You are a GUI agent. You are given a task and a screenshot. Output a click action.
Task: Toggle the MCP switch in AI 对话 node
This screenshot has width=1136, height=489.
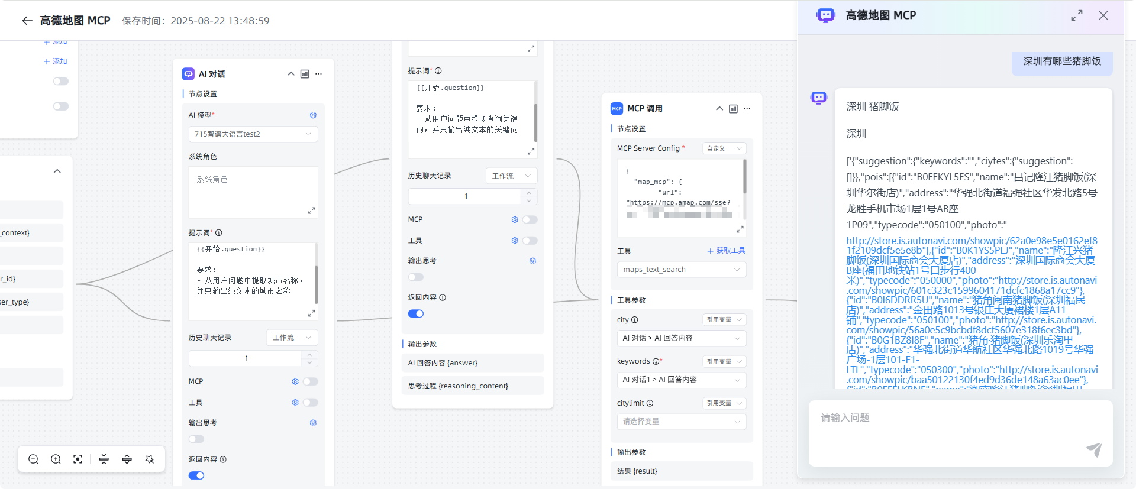tap(311, 382)
